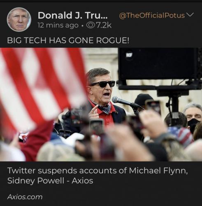Screen dimensions: 202x206
Task: Click the eye views icon
Action: coord(91,25)
